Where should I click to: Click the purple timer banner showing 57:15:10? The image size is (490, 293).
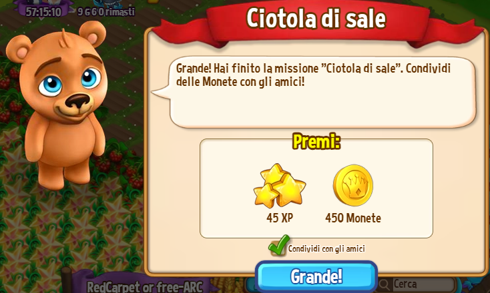[x=43, y=10]
